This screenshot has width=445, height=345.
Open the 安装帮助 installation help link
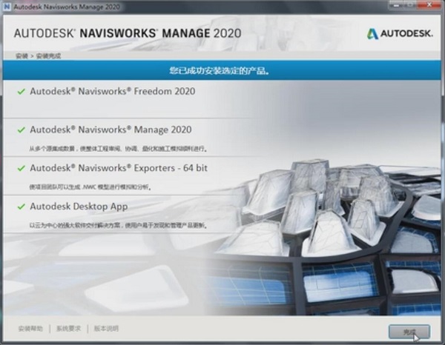30,329
